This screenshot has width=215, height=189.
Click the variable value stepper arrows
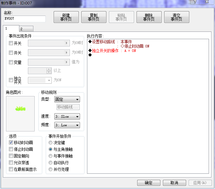point(49,71)
